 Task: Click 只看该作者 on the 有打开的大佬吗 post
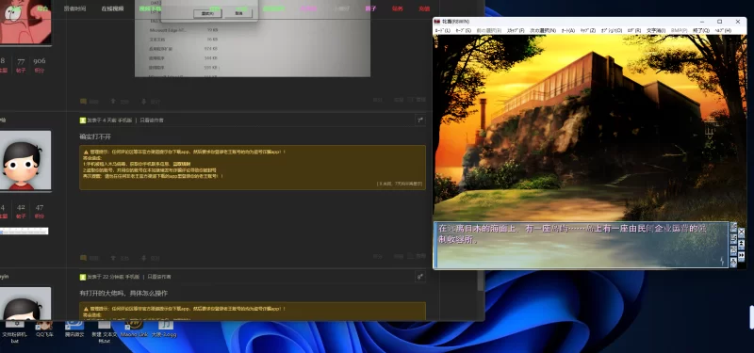click(x=159, y=277)
